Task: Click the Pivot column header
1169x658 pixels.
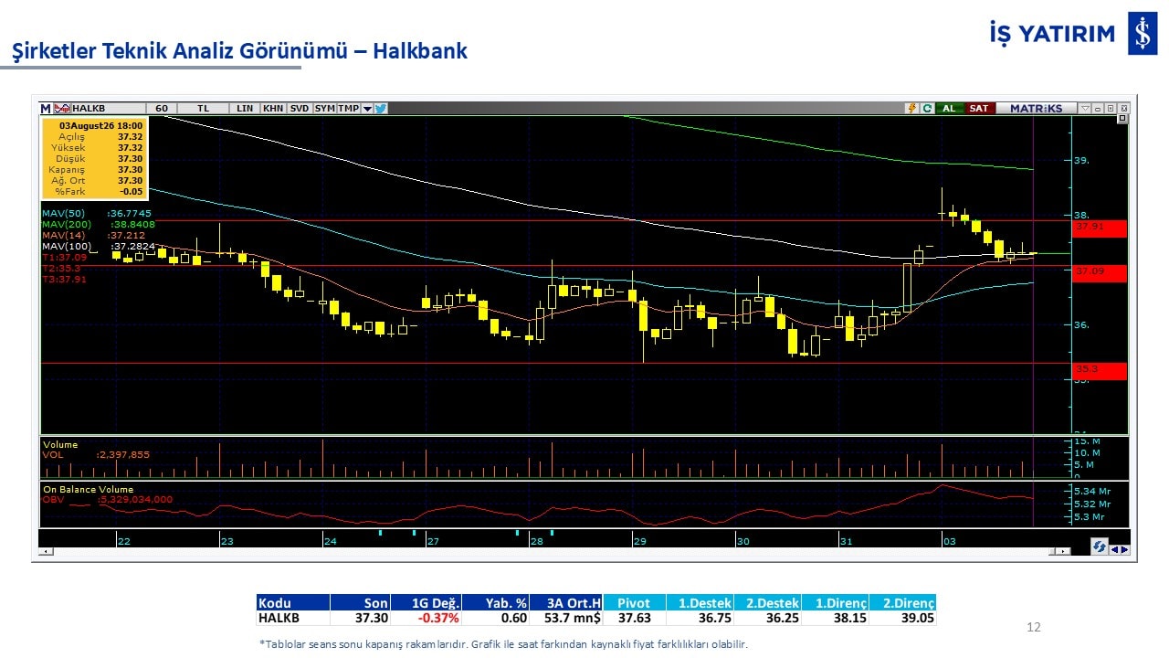Action: click(x=635, y=603)
